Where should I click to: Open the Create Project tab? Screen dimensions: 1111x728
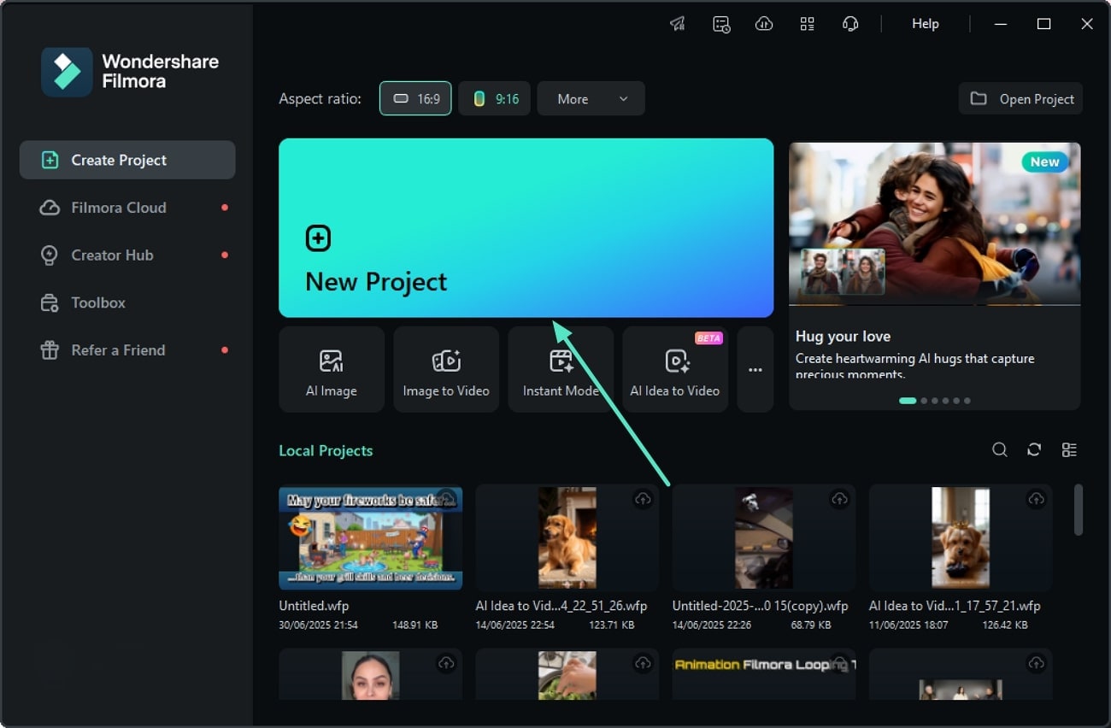[x=127, y=160]
